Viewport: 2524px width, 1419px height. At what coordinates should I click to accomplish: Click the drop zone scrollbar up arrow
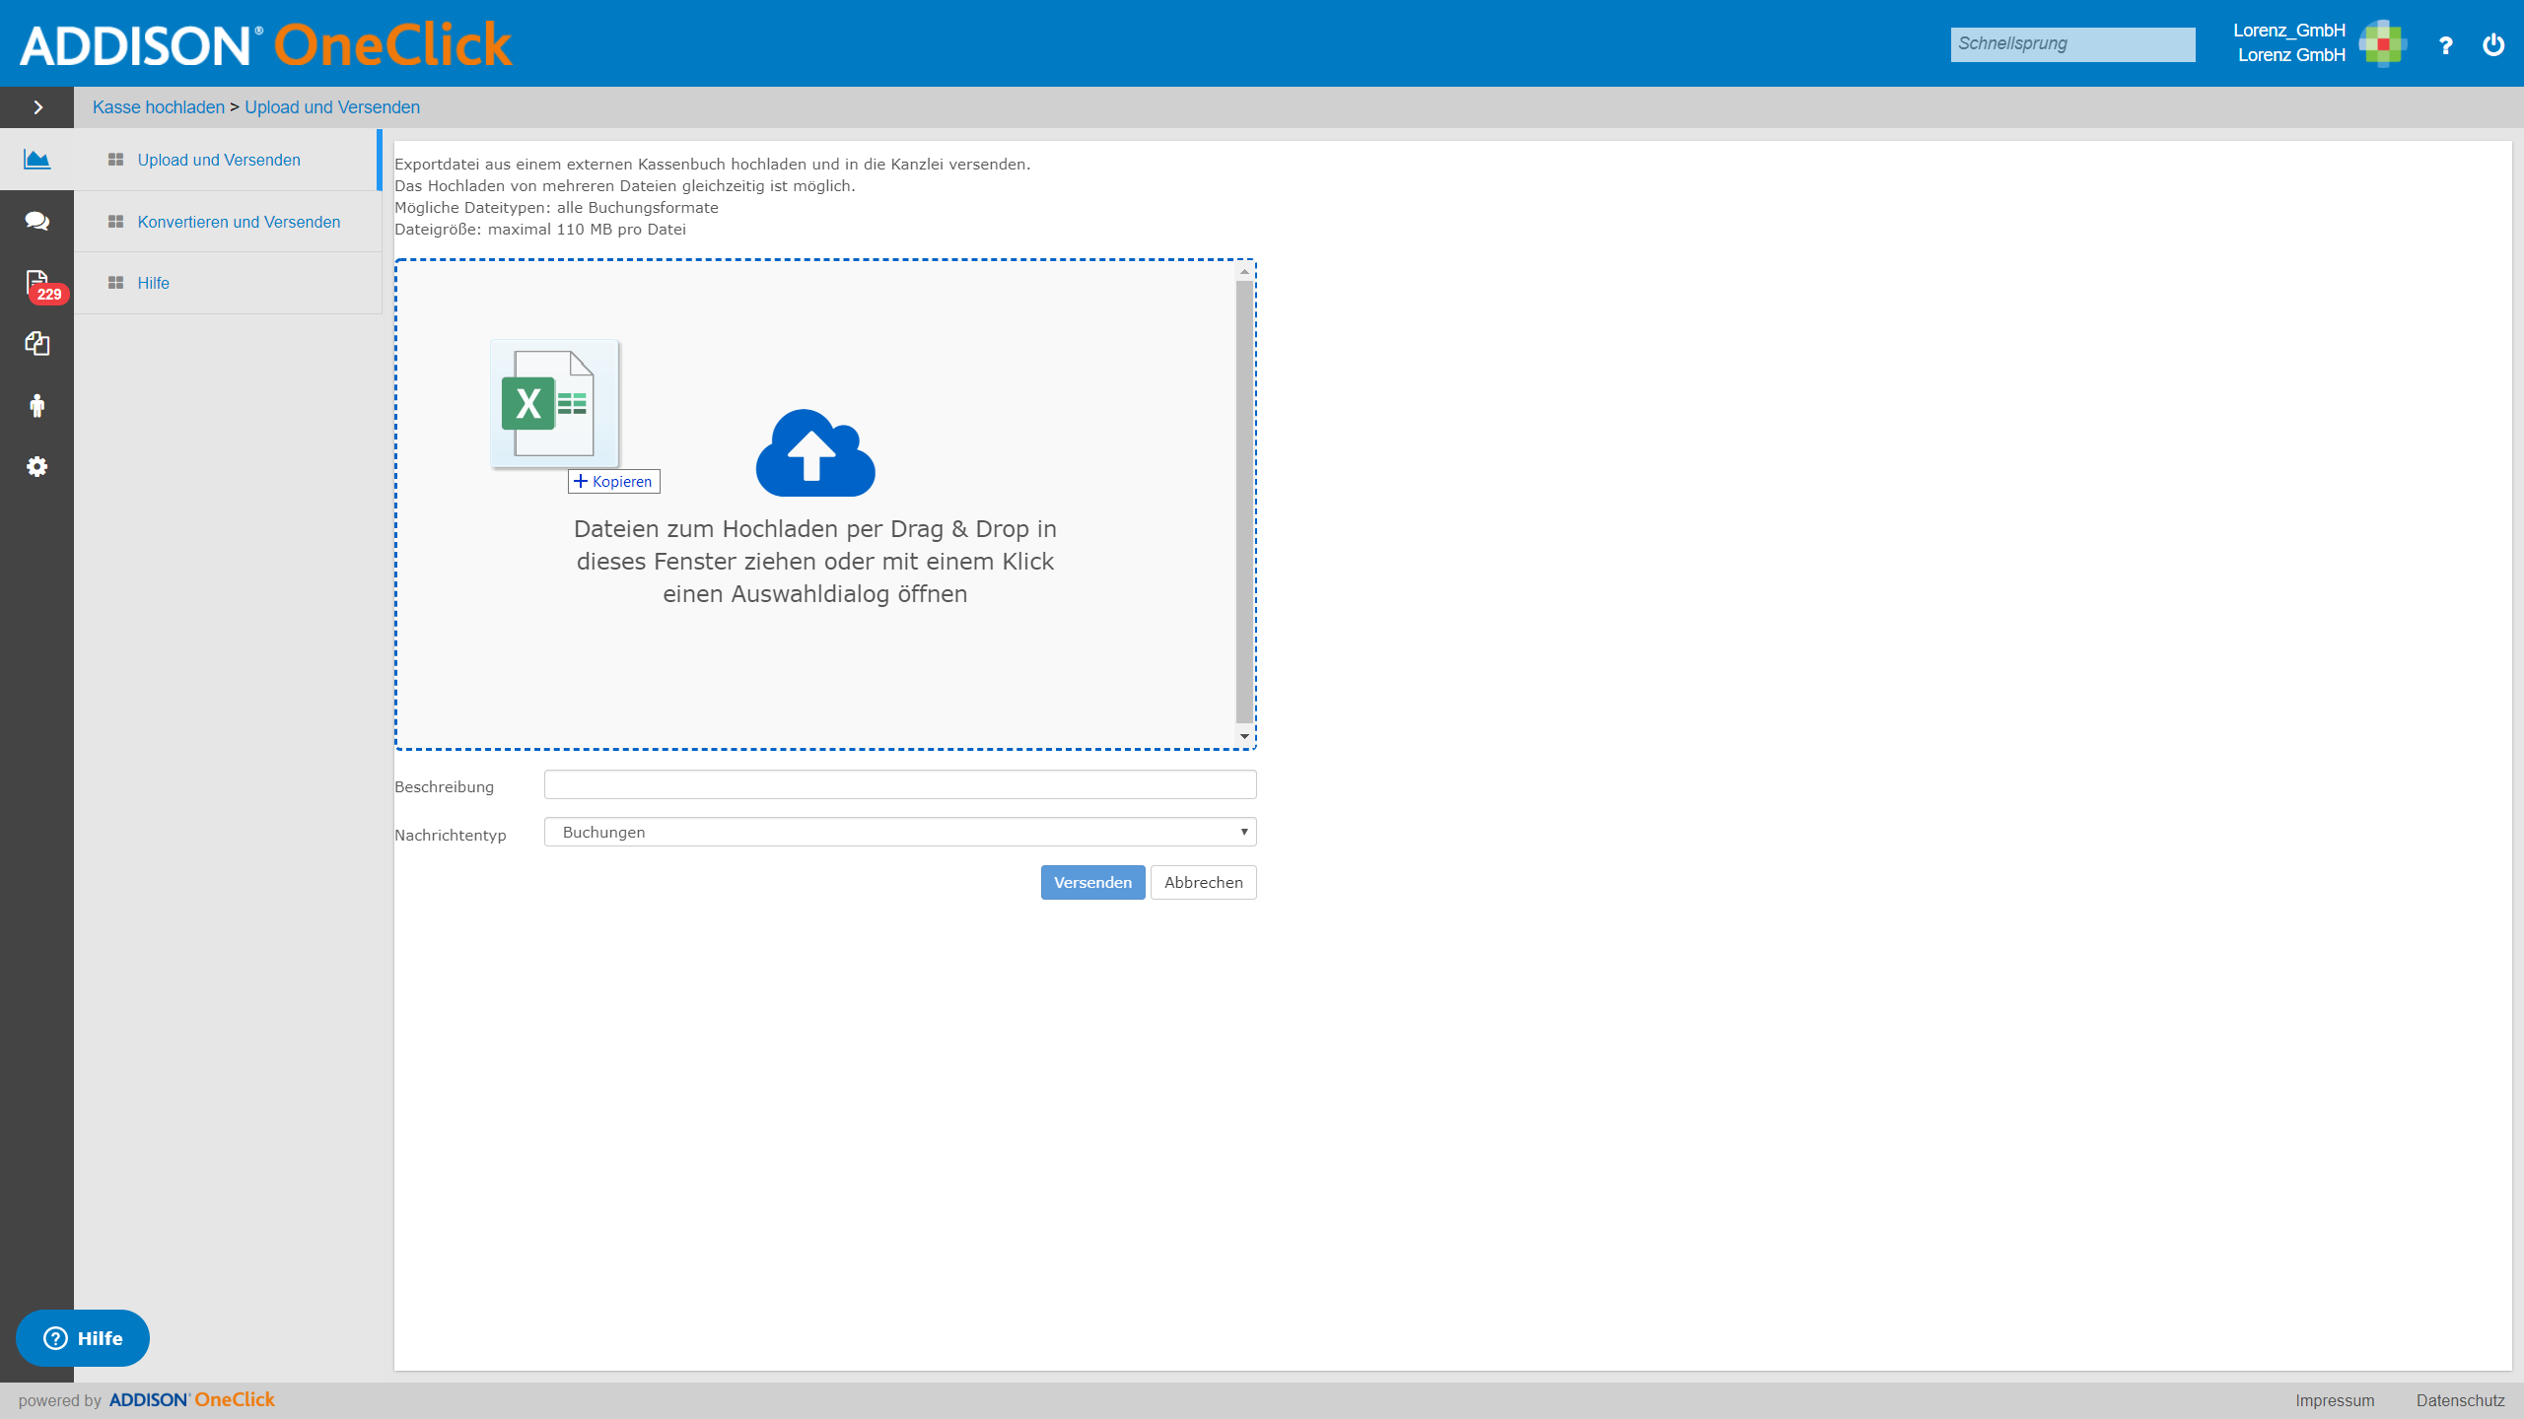(1244, 271)
